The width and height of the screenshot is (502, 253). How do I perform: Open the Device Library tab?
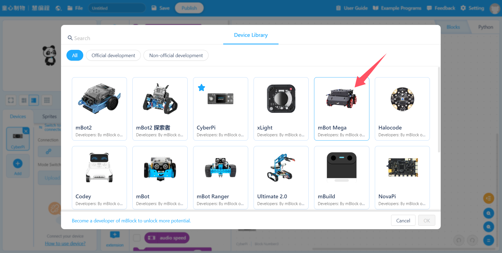251,35
